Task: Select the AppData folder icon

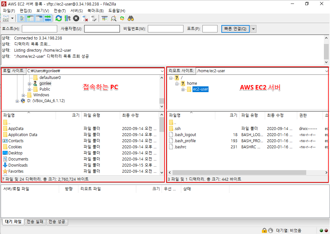Action: 5,128
